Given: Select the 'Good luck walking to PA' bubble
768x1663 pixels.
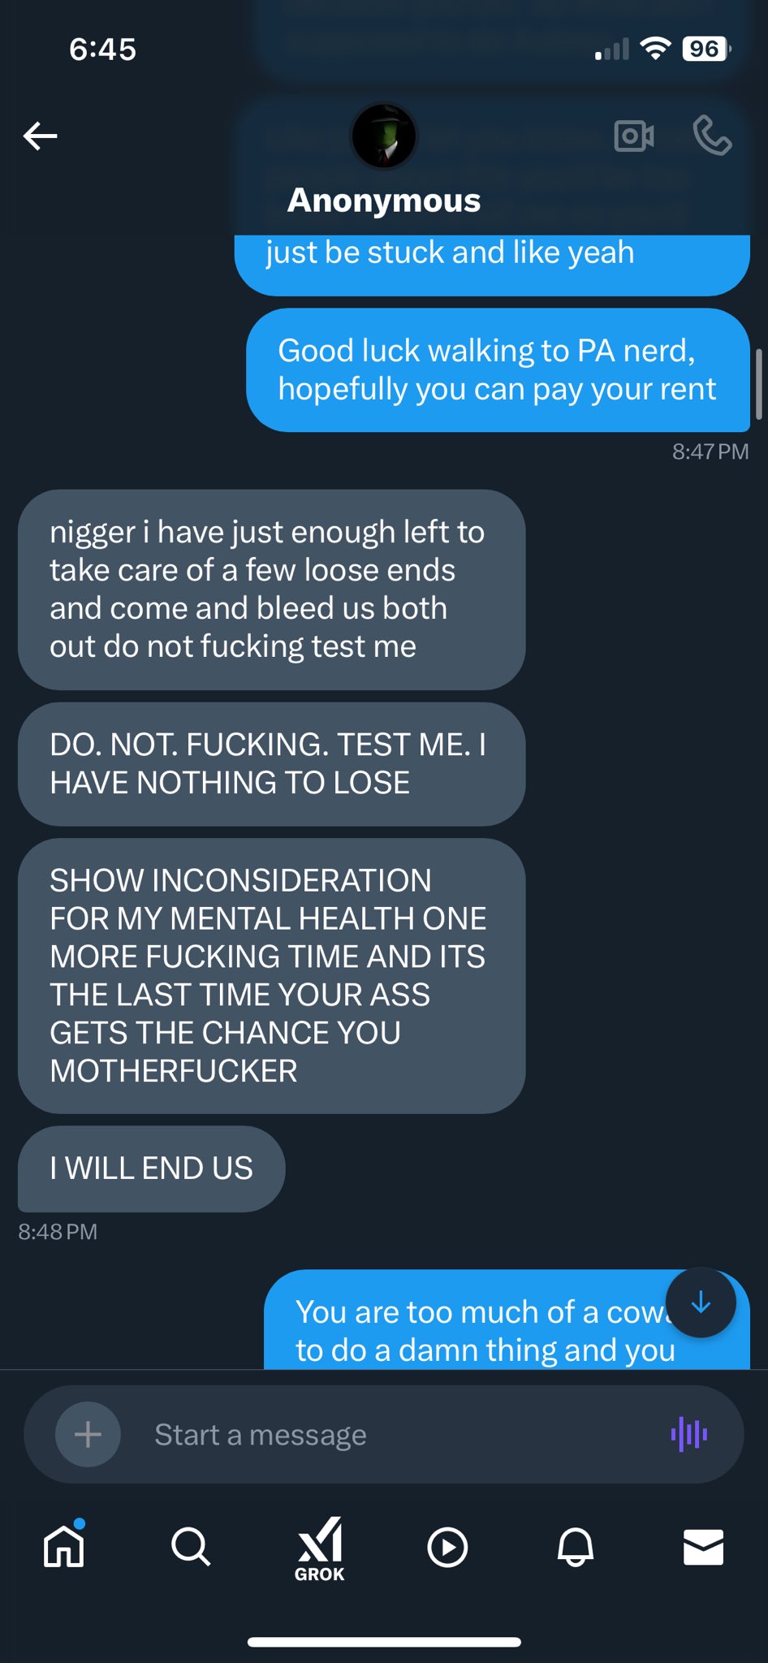Looking at the screenshot, I should point(498,369).
